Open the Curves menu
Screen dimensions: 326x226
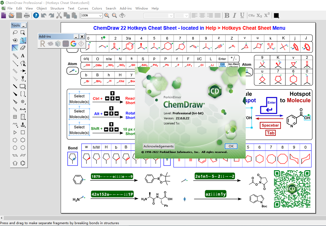coord(83,8)
